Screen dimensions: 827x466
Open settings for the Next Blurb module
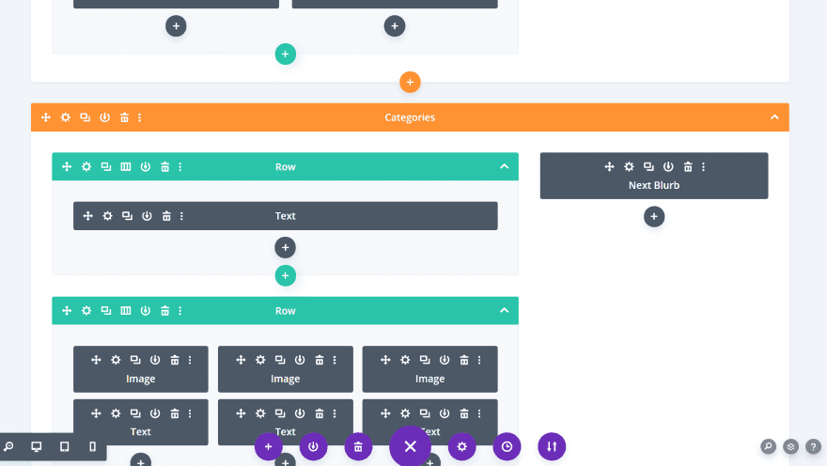(x=629, y=166)
